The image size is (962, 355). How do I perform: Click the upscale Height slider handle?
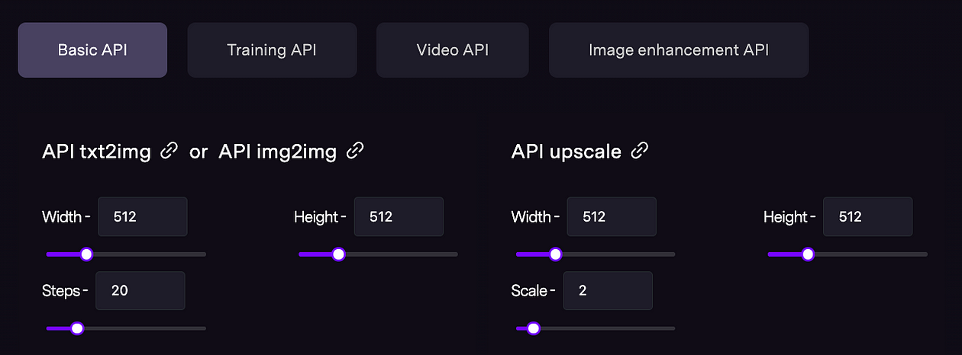coord(808,254)
